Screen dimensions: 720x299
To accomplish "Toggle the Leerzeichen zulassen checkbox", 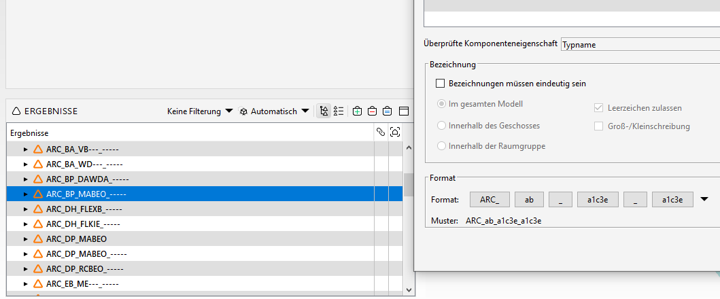I will (599, 108).
